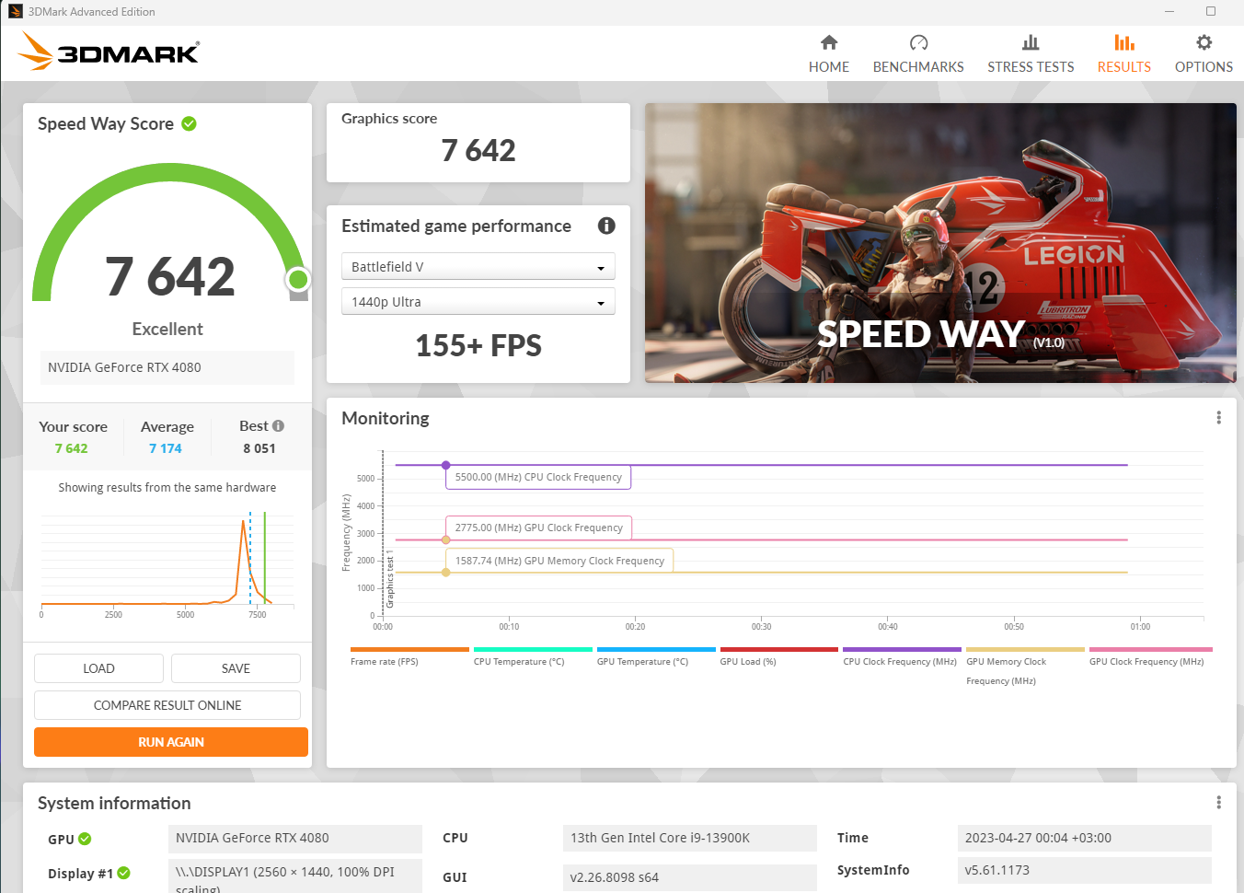
Task: Click the '1587.74 (MHz) GPU Memory Clock Frequency' tooltip
Action: tap(559, 561)
